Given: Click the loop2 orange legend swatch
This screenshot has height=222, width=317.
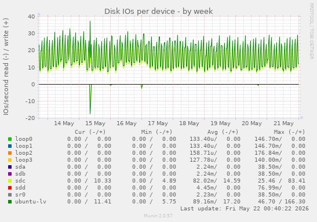Looking at the screenshot, I should (x=10, y=153).
